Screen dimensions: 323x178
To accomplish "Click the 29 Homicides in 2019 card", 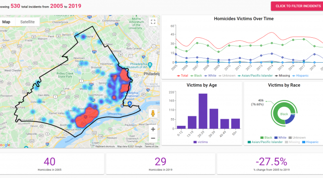I will tap(161, 164).
